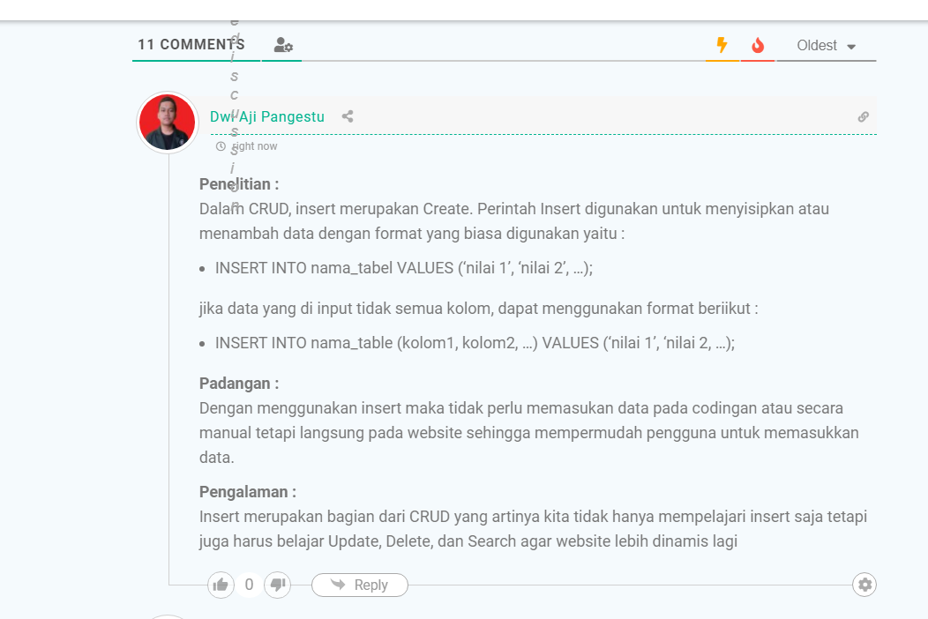Viewport: 928px width, 619px height.
Task: Click the share icon beside the author name
Action: click(348, 116)
